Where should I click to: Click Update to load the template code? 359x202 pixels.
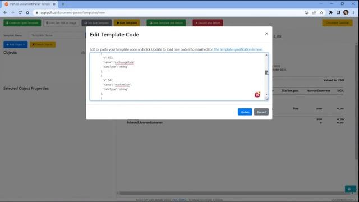coord(245,112)
